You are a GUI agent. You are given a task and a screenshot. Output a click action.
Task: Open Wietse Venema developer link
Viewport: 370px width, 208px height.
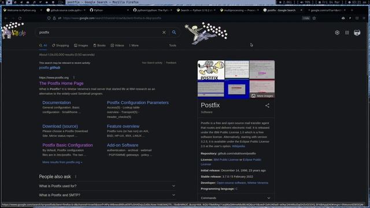(x=258, y=183)
